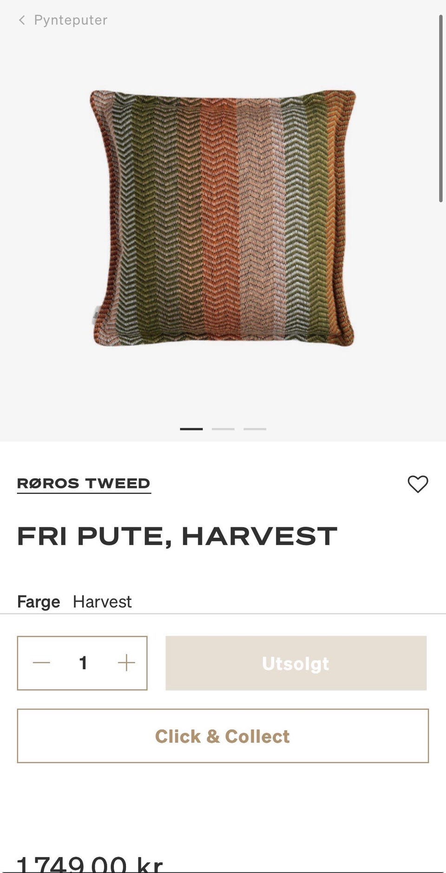Switch to the second carousel image indicator
Viewport: 446px width, 873px height.
pos(223,429)
